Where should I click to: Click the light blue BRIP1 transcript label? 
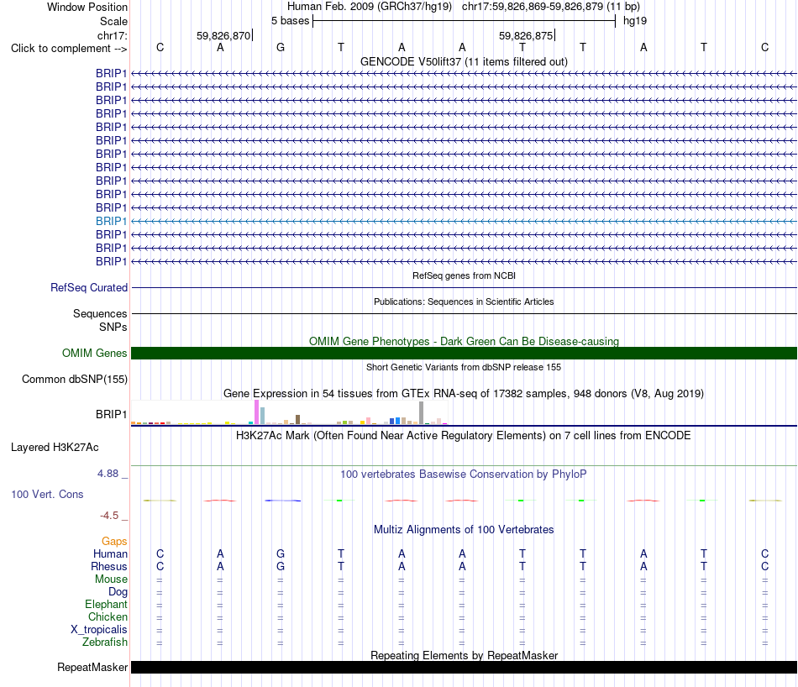(x=111, y=222)
